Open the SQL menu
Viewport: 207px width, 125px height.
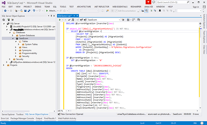[55, 7]
